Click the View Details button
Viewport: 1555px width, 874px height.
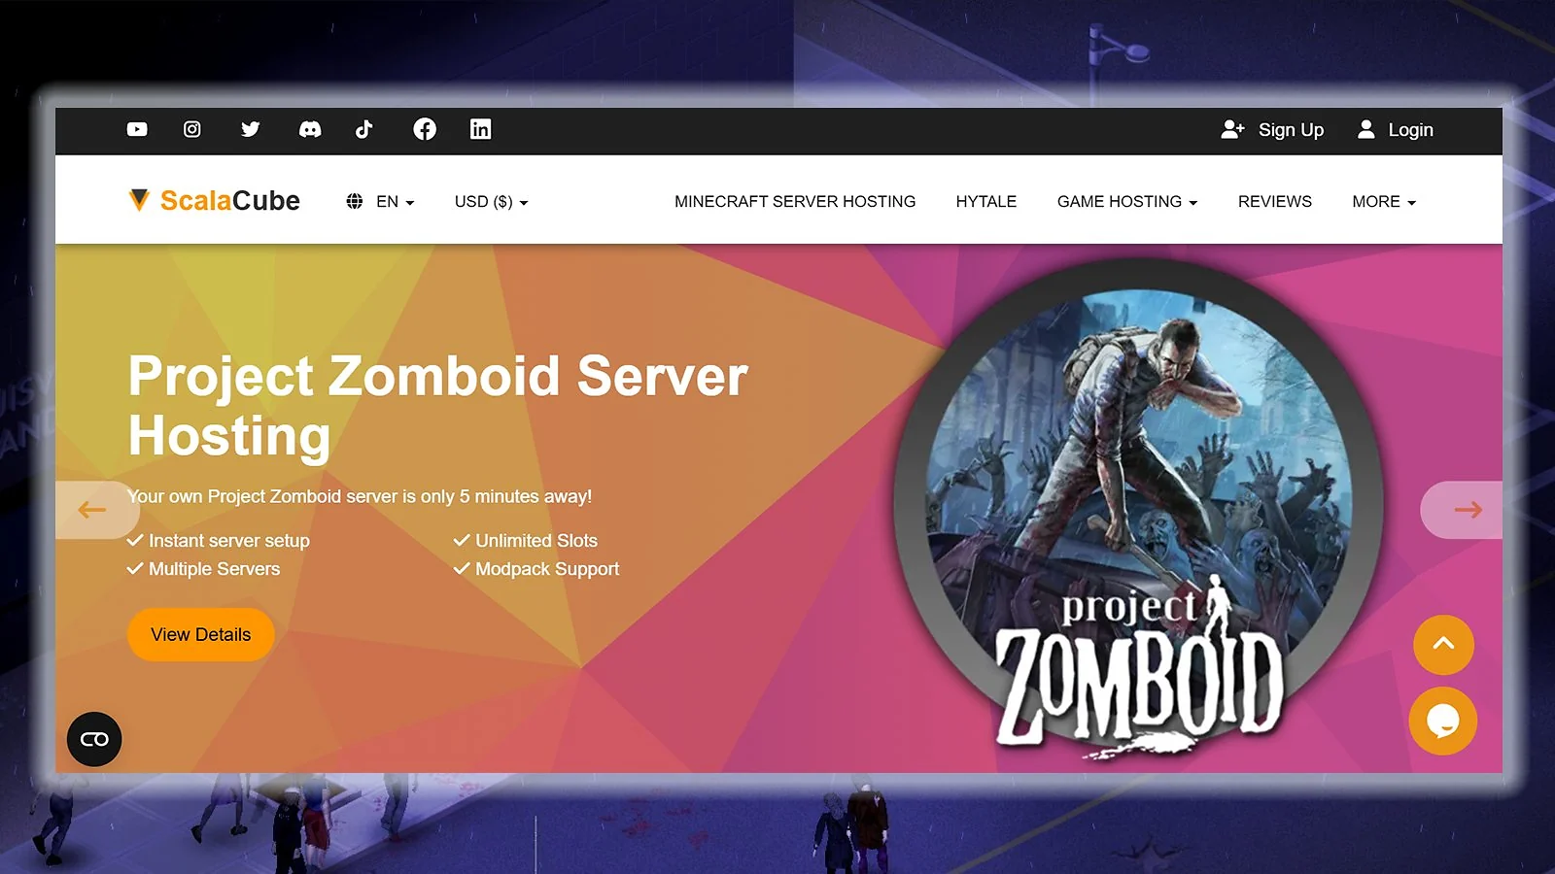[201, 634]
